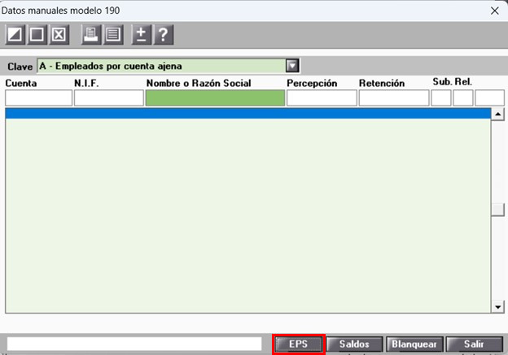
Task: Select the highlighted blue list row
Action: 247,114
